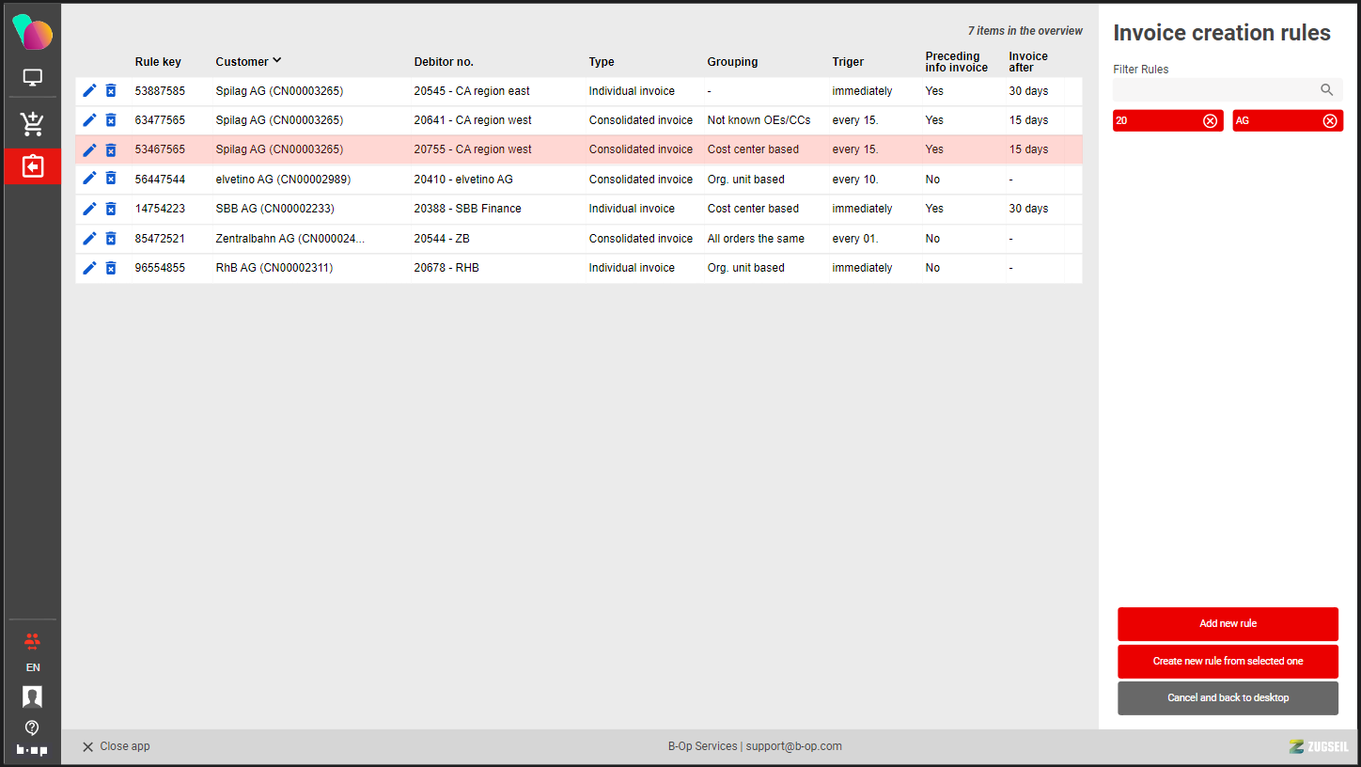The height and width of the screenshot is (767, 1361).
Task: Select the highlighted invoice clipboard sidebar icon
Action: pyautogui.click(x=32, y=166)
